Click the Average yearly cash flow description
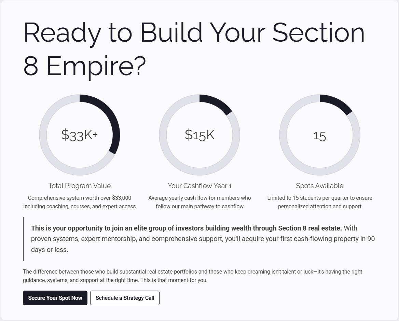Viewport: 399px width, 321px height. tap(199, 202)
